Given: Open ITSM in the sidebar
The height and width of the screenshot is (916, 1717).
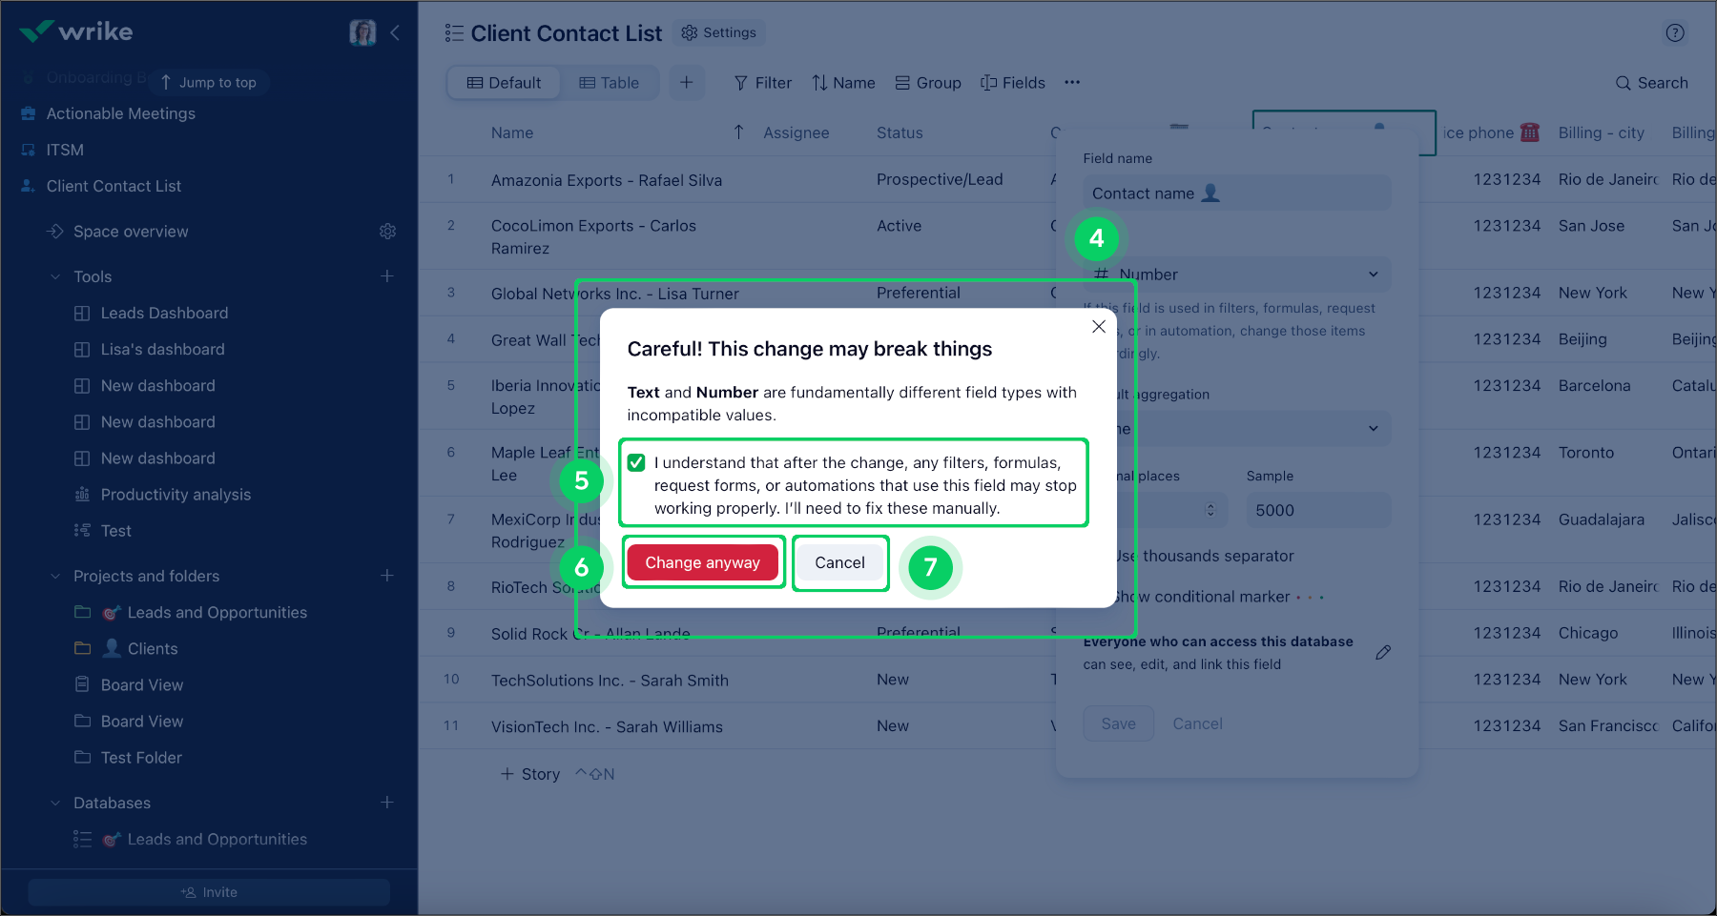Looking at the screenshot, I should [65, 150].
